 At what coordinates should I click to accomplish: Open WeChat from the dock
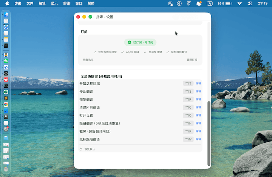coord(6,61)
